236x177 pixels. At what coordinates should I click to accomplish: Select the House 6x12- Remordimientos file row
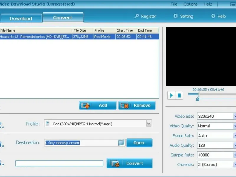[x=79, y=37]
